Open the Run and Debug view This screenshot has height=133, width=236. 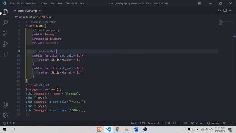(x=5, y=44)
